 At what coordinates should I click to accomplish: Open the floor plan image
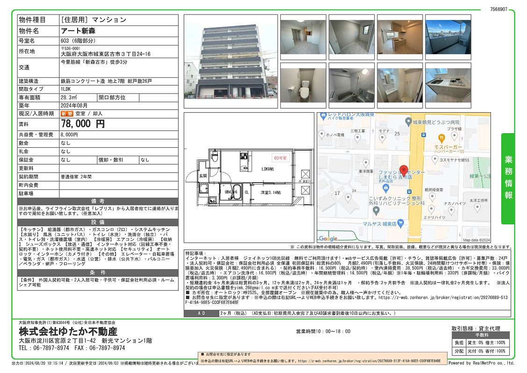(249, 178)
